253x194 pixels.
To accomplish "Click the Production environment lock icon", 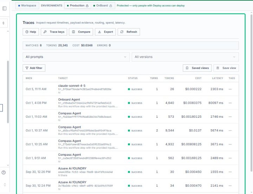I will [x=87, y=6].
